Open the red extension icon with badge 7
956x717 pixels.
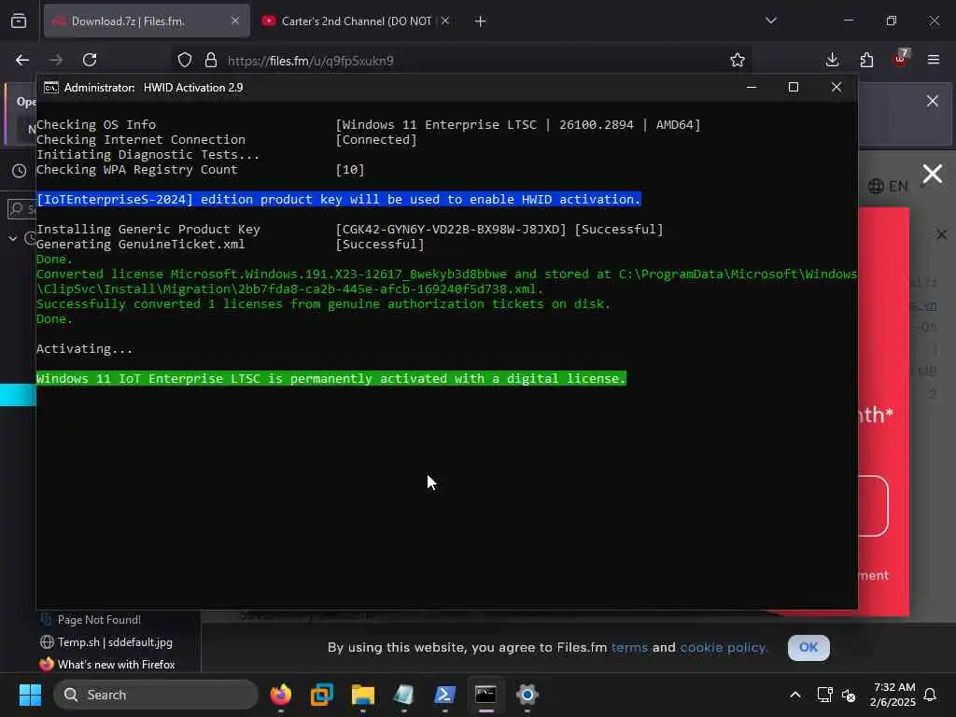click(x=901, y=59)
